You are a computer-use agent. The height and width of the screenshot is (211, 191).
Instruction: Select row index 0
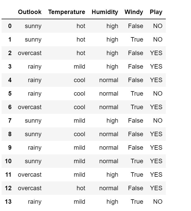(x=10, y=26)
